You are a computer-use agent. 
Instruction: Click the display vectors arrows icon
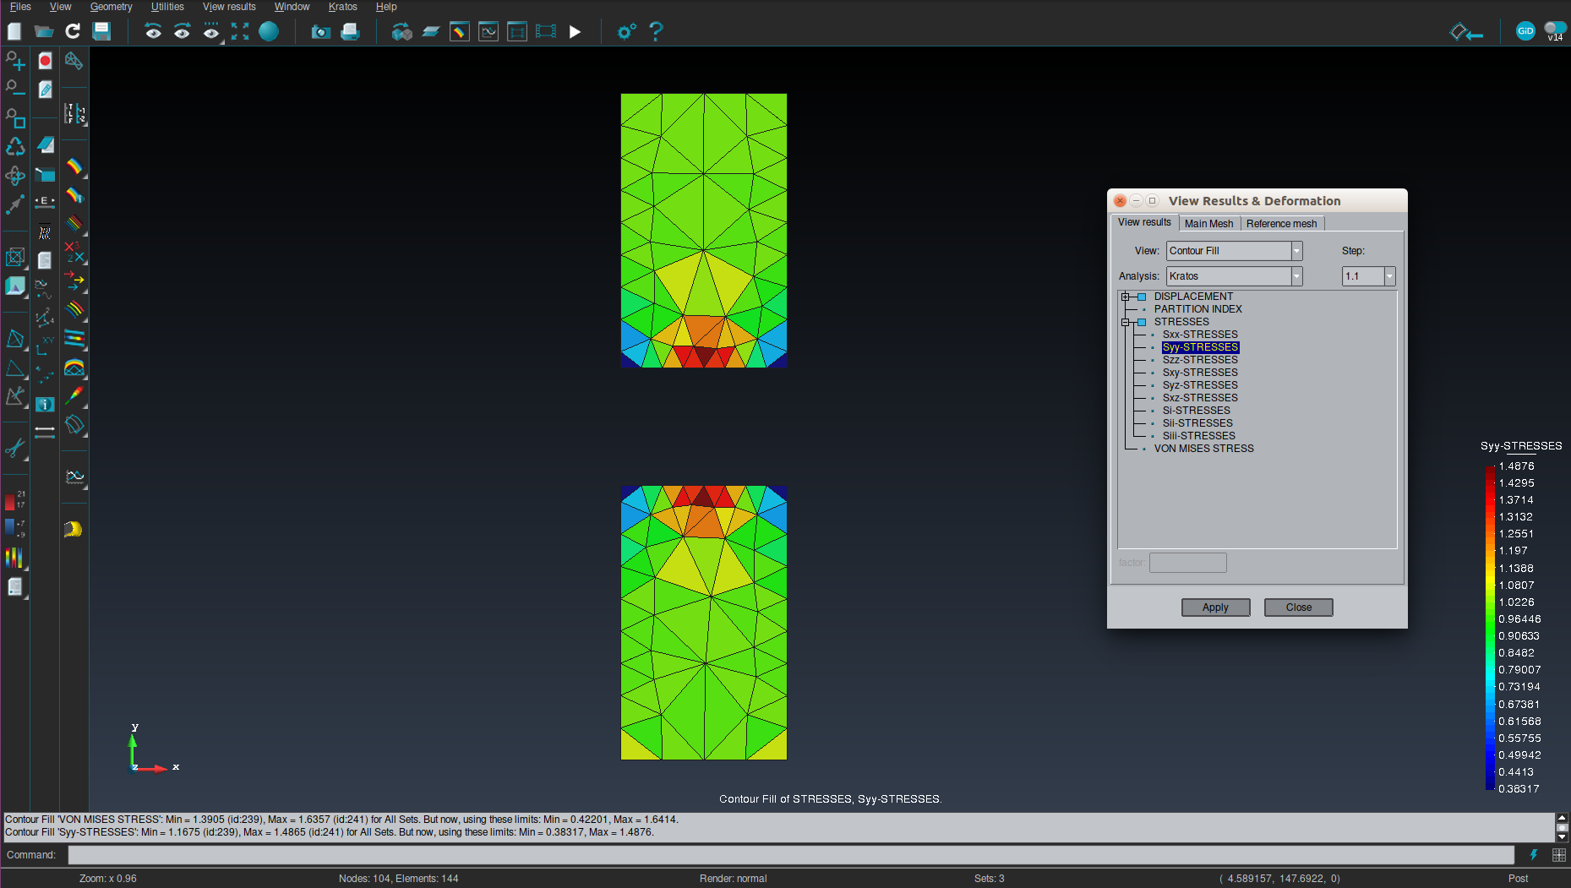[74, 281]
